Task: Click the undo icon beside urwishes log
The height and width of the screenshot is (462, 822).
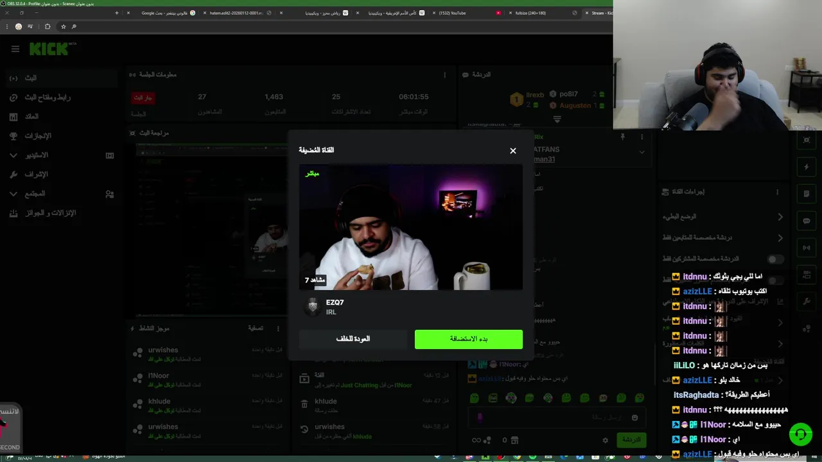Action: coord(304,429)
